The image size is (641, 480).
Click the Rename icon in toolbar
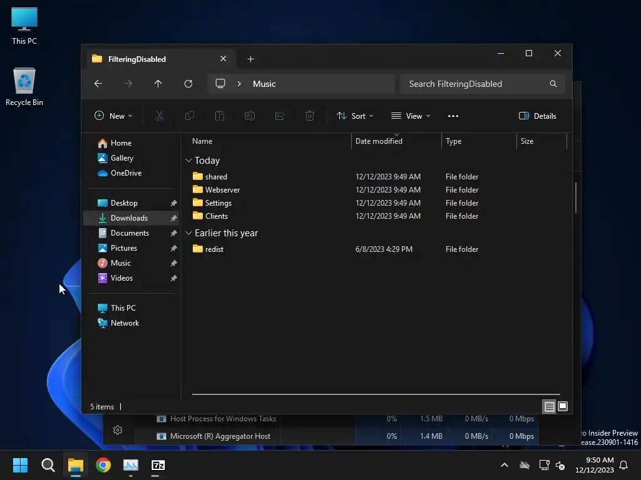point(249,116)
